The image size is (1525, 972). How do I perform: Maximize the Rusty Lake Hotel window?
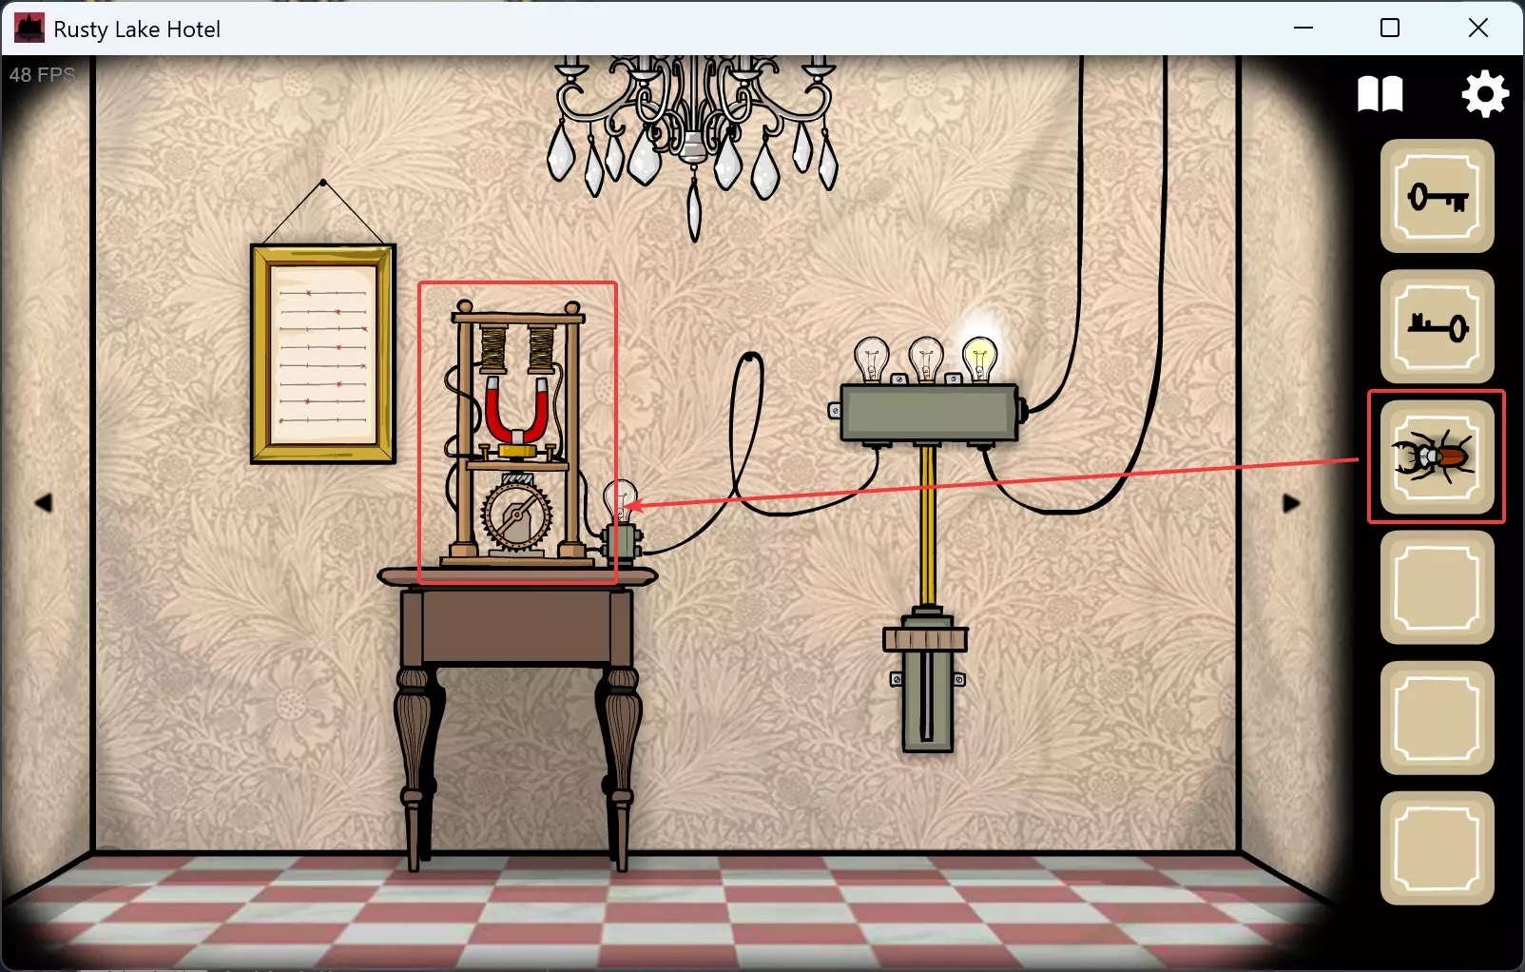coord(1390,28)
